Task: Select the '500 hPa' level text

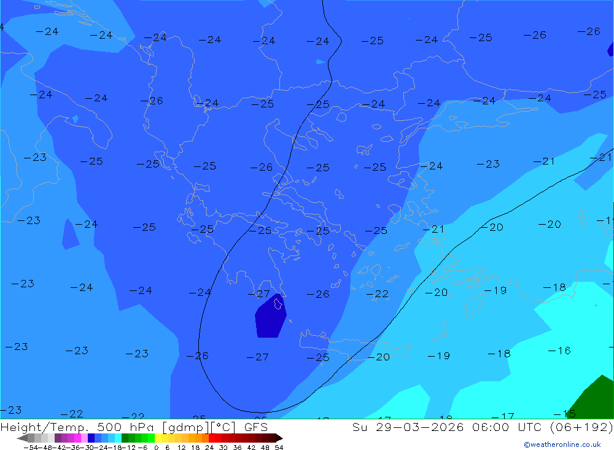Action: pos(125,427)
